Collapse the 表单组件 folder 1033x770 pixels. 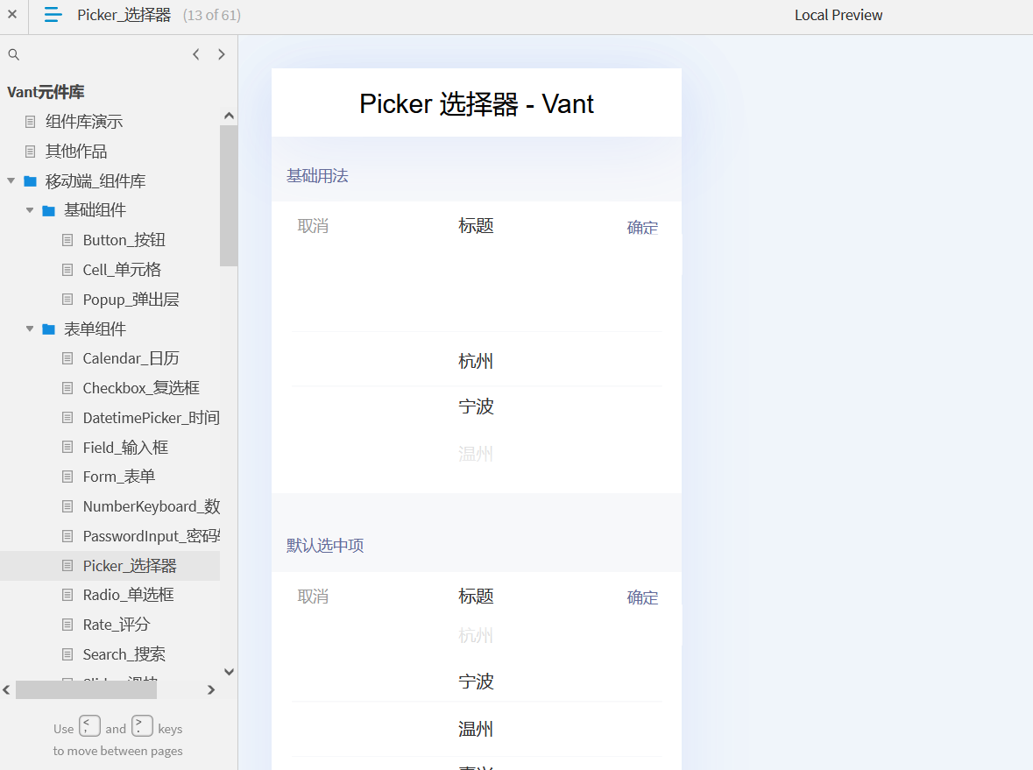coord(30,328)
